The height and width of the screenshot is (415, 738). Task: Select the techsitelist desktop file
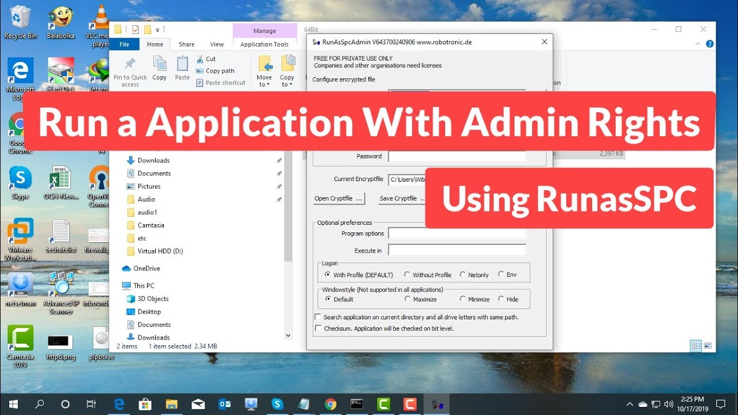61,237
